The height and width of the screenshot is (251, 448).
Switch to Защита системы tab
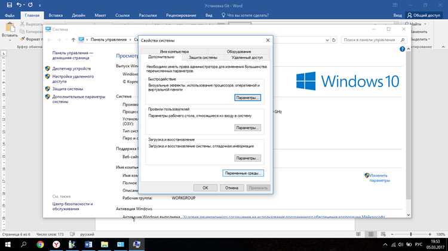tap(203, 57)
